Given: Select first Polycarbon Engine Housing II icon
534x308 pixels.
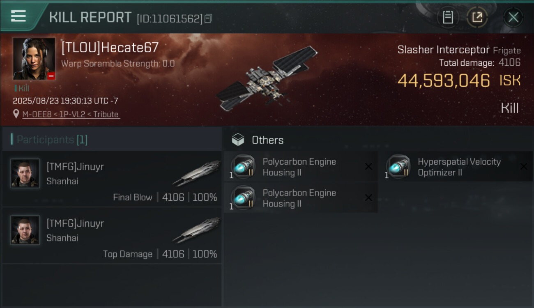Looking at the screenshot, I should [243, 166].
